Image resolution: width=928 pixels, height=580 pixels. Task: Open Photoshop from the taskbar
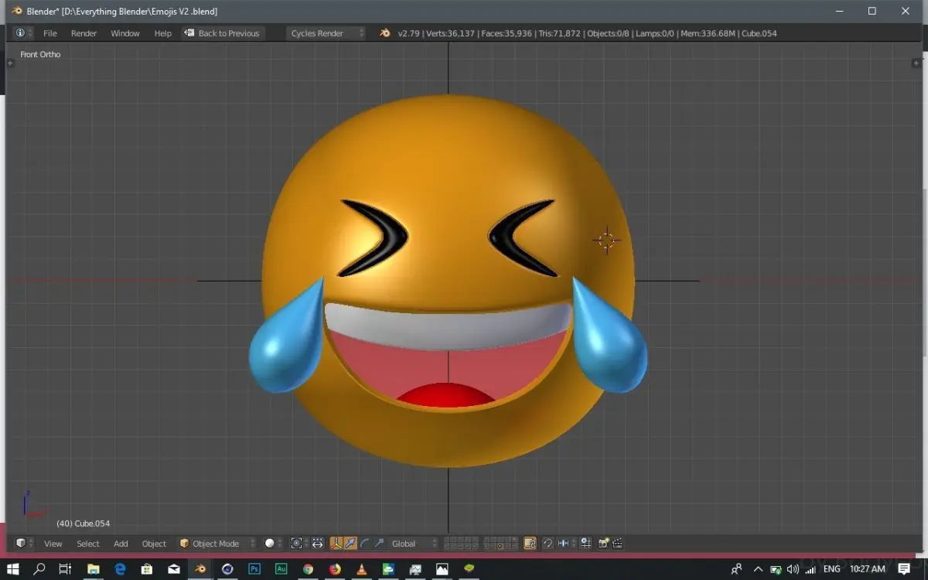(254, 569)
